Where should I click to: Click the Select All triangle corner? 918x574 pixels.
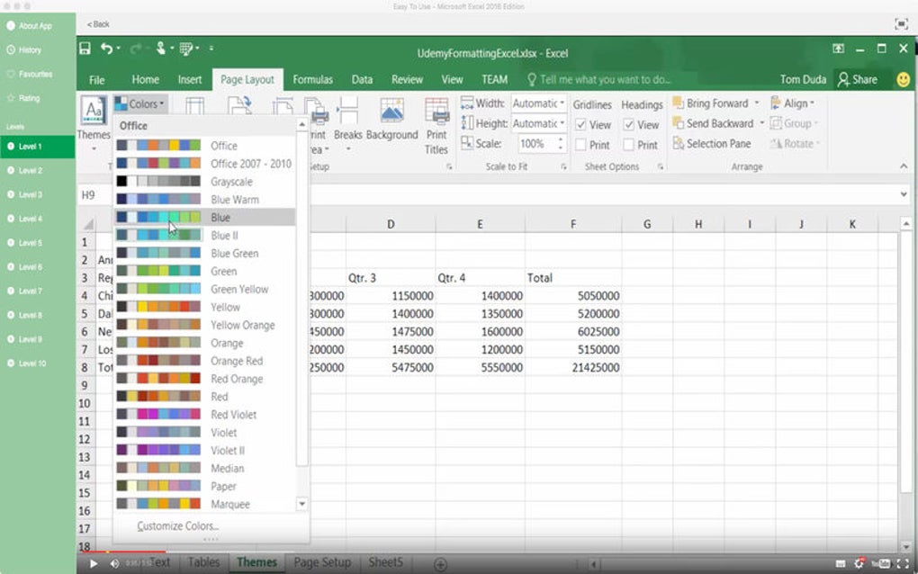[x=88, y=224]
